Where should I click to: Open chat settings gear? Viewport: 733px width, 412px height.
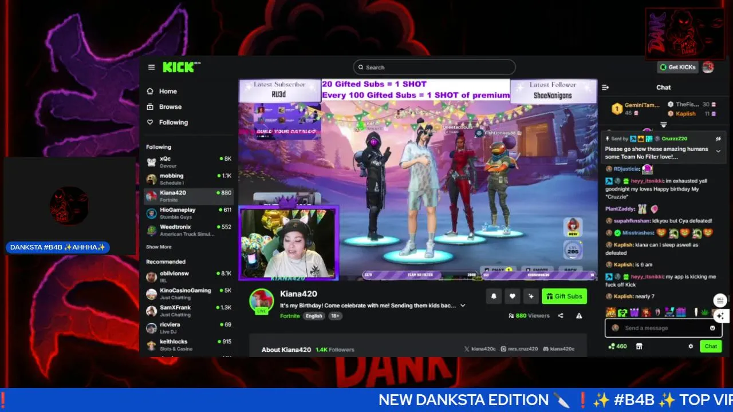691,346
